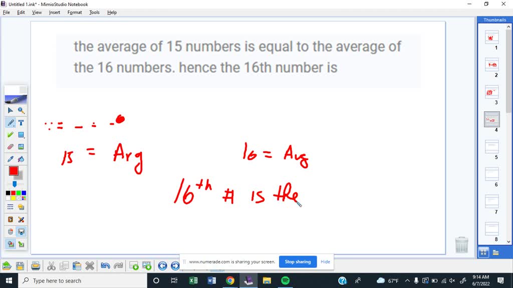Screen dimensions: 513x288
Task: Activate the Zoom magnifier tool
Action: (21, 110)
